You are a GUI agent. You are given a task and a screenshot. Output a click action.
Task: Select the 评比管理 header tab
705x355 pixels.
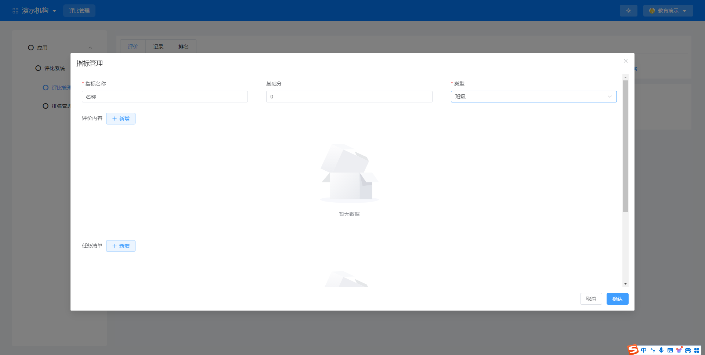79,11
